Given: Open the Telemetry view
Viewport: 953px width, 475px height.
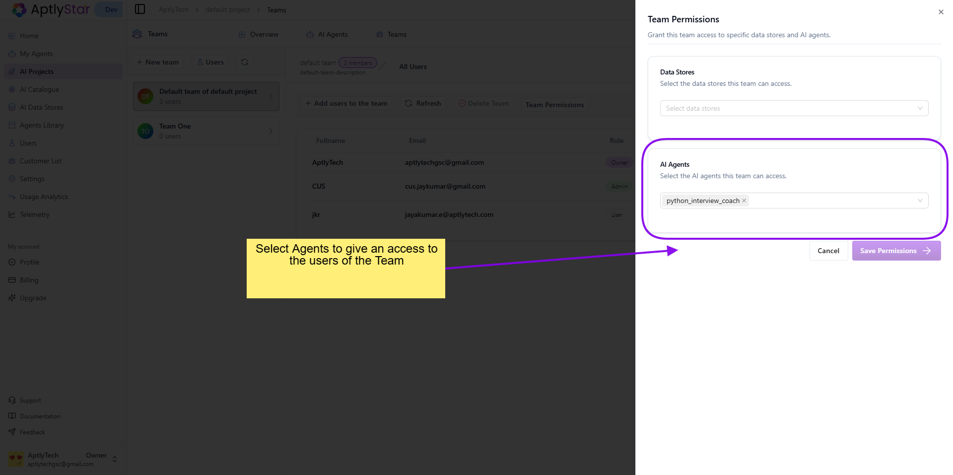Looking at the screenshot, I should point(35,214).
